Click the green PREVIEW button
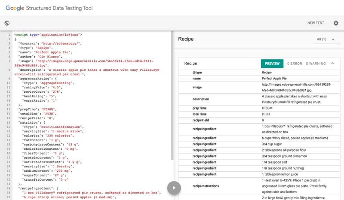Viewport: 344px width, 200px height. pos(272,64)
